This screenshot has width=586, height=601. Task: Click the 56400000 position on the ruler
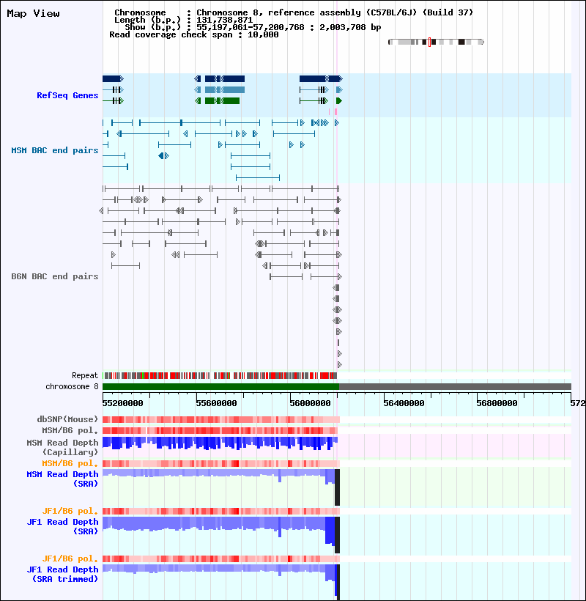coord(404,403)
